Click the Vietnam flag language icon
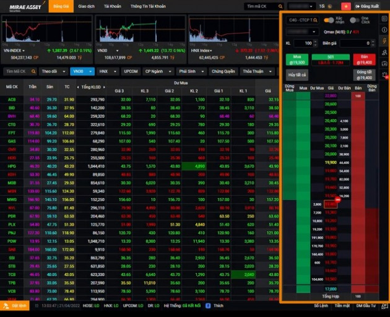Image resolution: width=390 pixels, height=317 pixels. coord(345,6)
